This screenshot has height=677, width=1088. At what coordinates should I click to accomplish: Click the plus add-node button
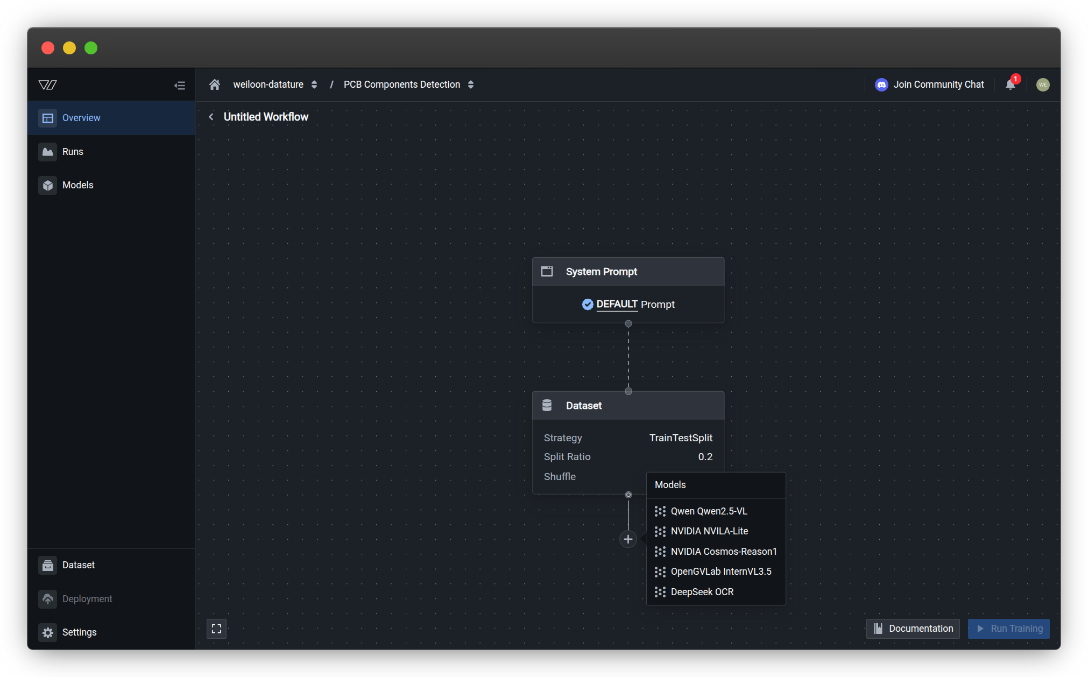pos(628,539)
